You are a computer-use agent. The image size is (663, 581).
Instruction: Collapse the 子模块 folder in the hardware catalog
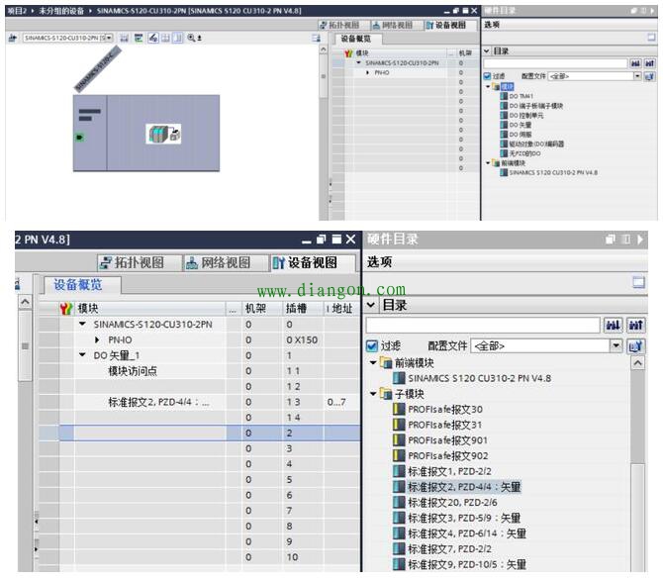(373, 393)
